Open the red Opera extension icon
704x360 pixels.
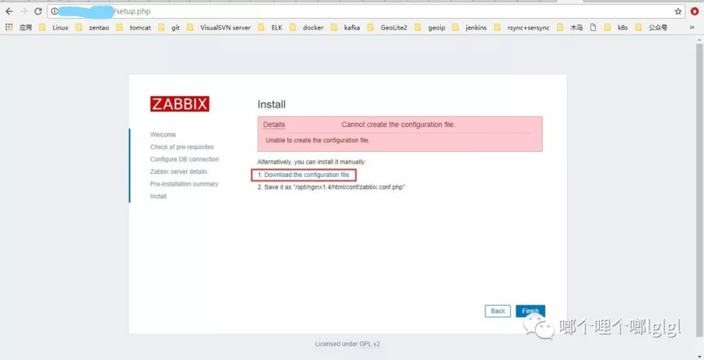(695, 12)
